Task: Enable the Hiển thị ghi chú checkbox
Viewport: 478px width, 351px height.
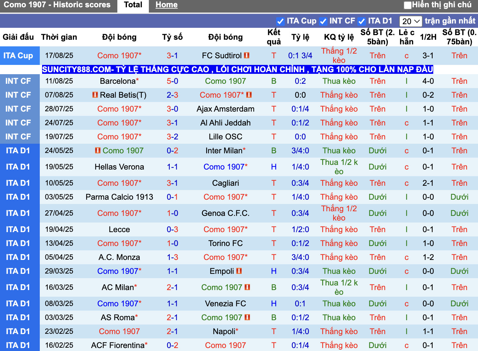Action: 407,5
